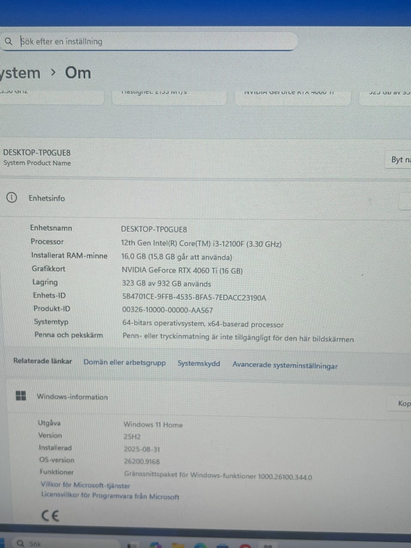This screenshot has height=548, width=411.
Task: Click the 'Om' page title
Action: (77, 72)
